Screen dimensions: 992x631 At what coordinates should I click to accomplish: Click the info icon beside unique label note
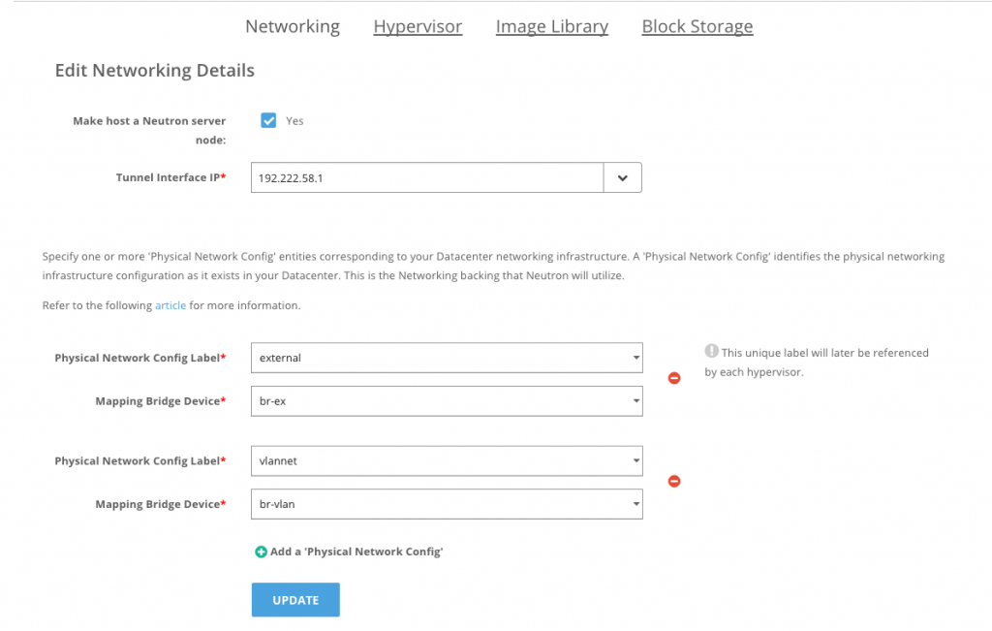[711, 352]
